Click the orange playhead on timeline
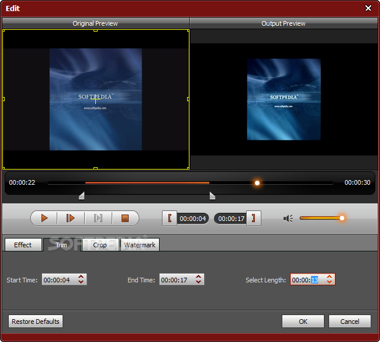Screen dimensions: 380x342 [x=257, y=183]
